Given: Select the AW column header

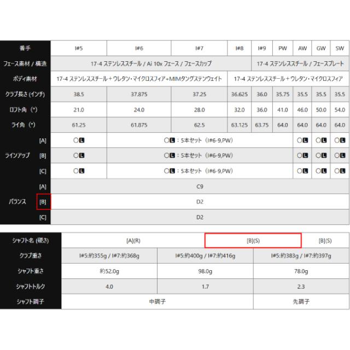Looking at the screenshot, I should tap(302, 48).
